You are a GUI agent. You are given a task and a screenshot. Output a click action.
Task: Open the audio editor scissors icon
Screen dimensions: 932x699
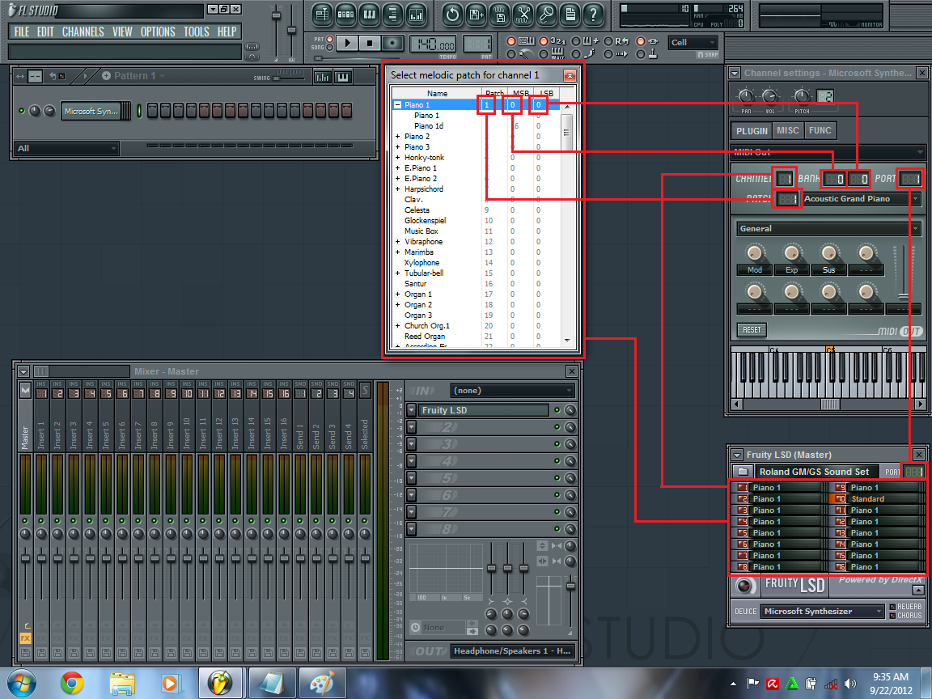523,15
